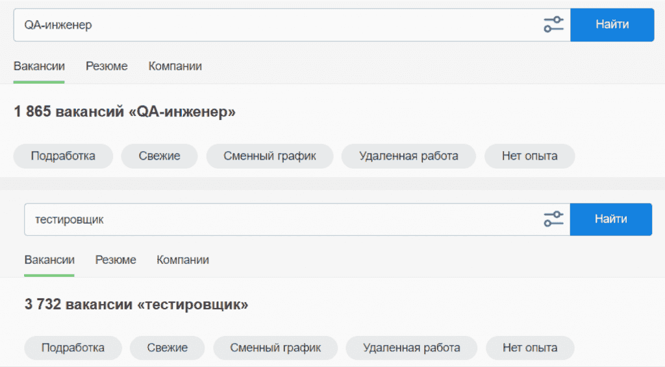Viewport: 665px width, 367px height.
Task: Toggle Сменный график chip in QA-инженер results
Action: pos(270,156)
